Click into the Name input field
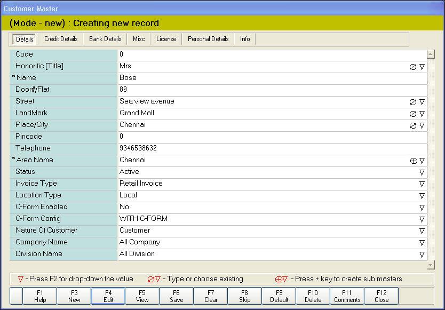The width and height of the screenshot is (445, 310). click(272, 78)
